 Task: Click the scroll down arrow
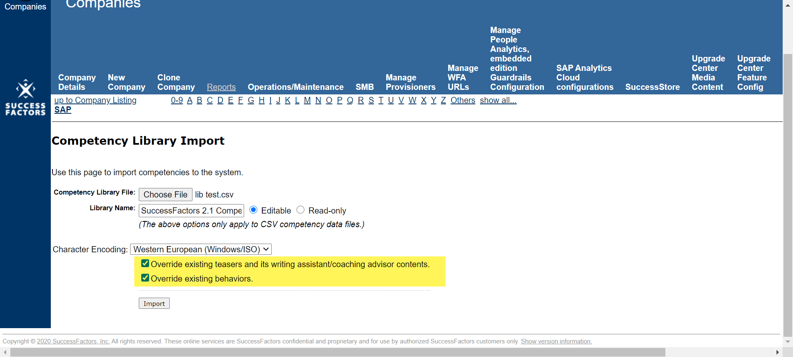click(x=788, y=342)
